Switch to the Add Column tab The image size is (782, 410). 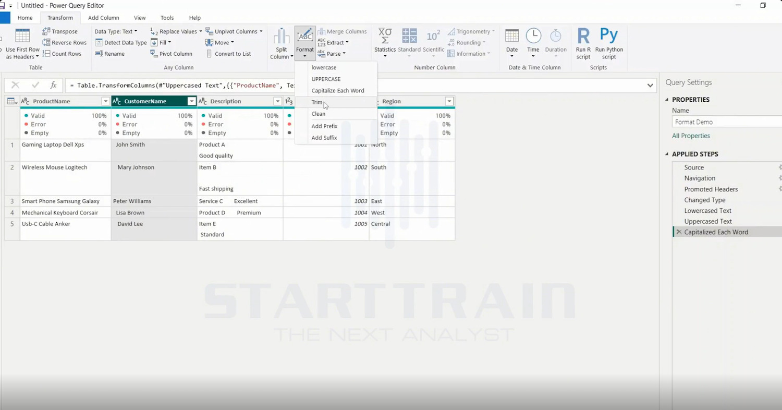click(104, 18)
